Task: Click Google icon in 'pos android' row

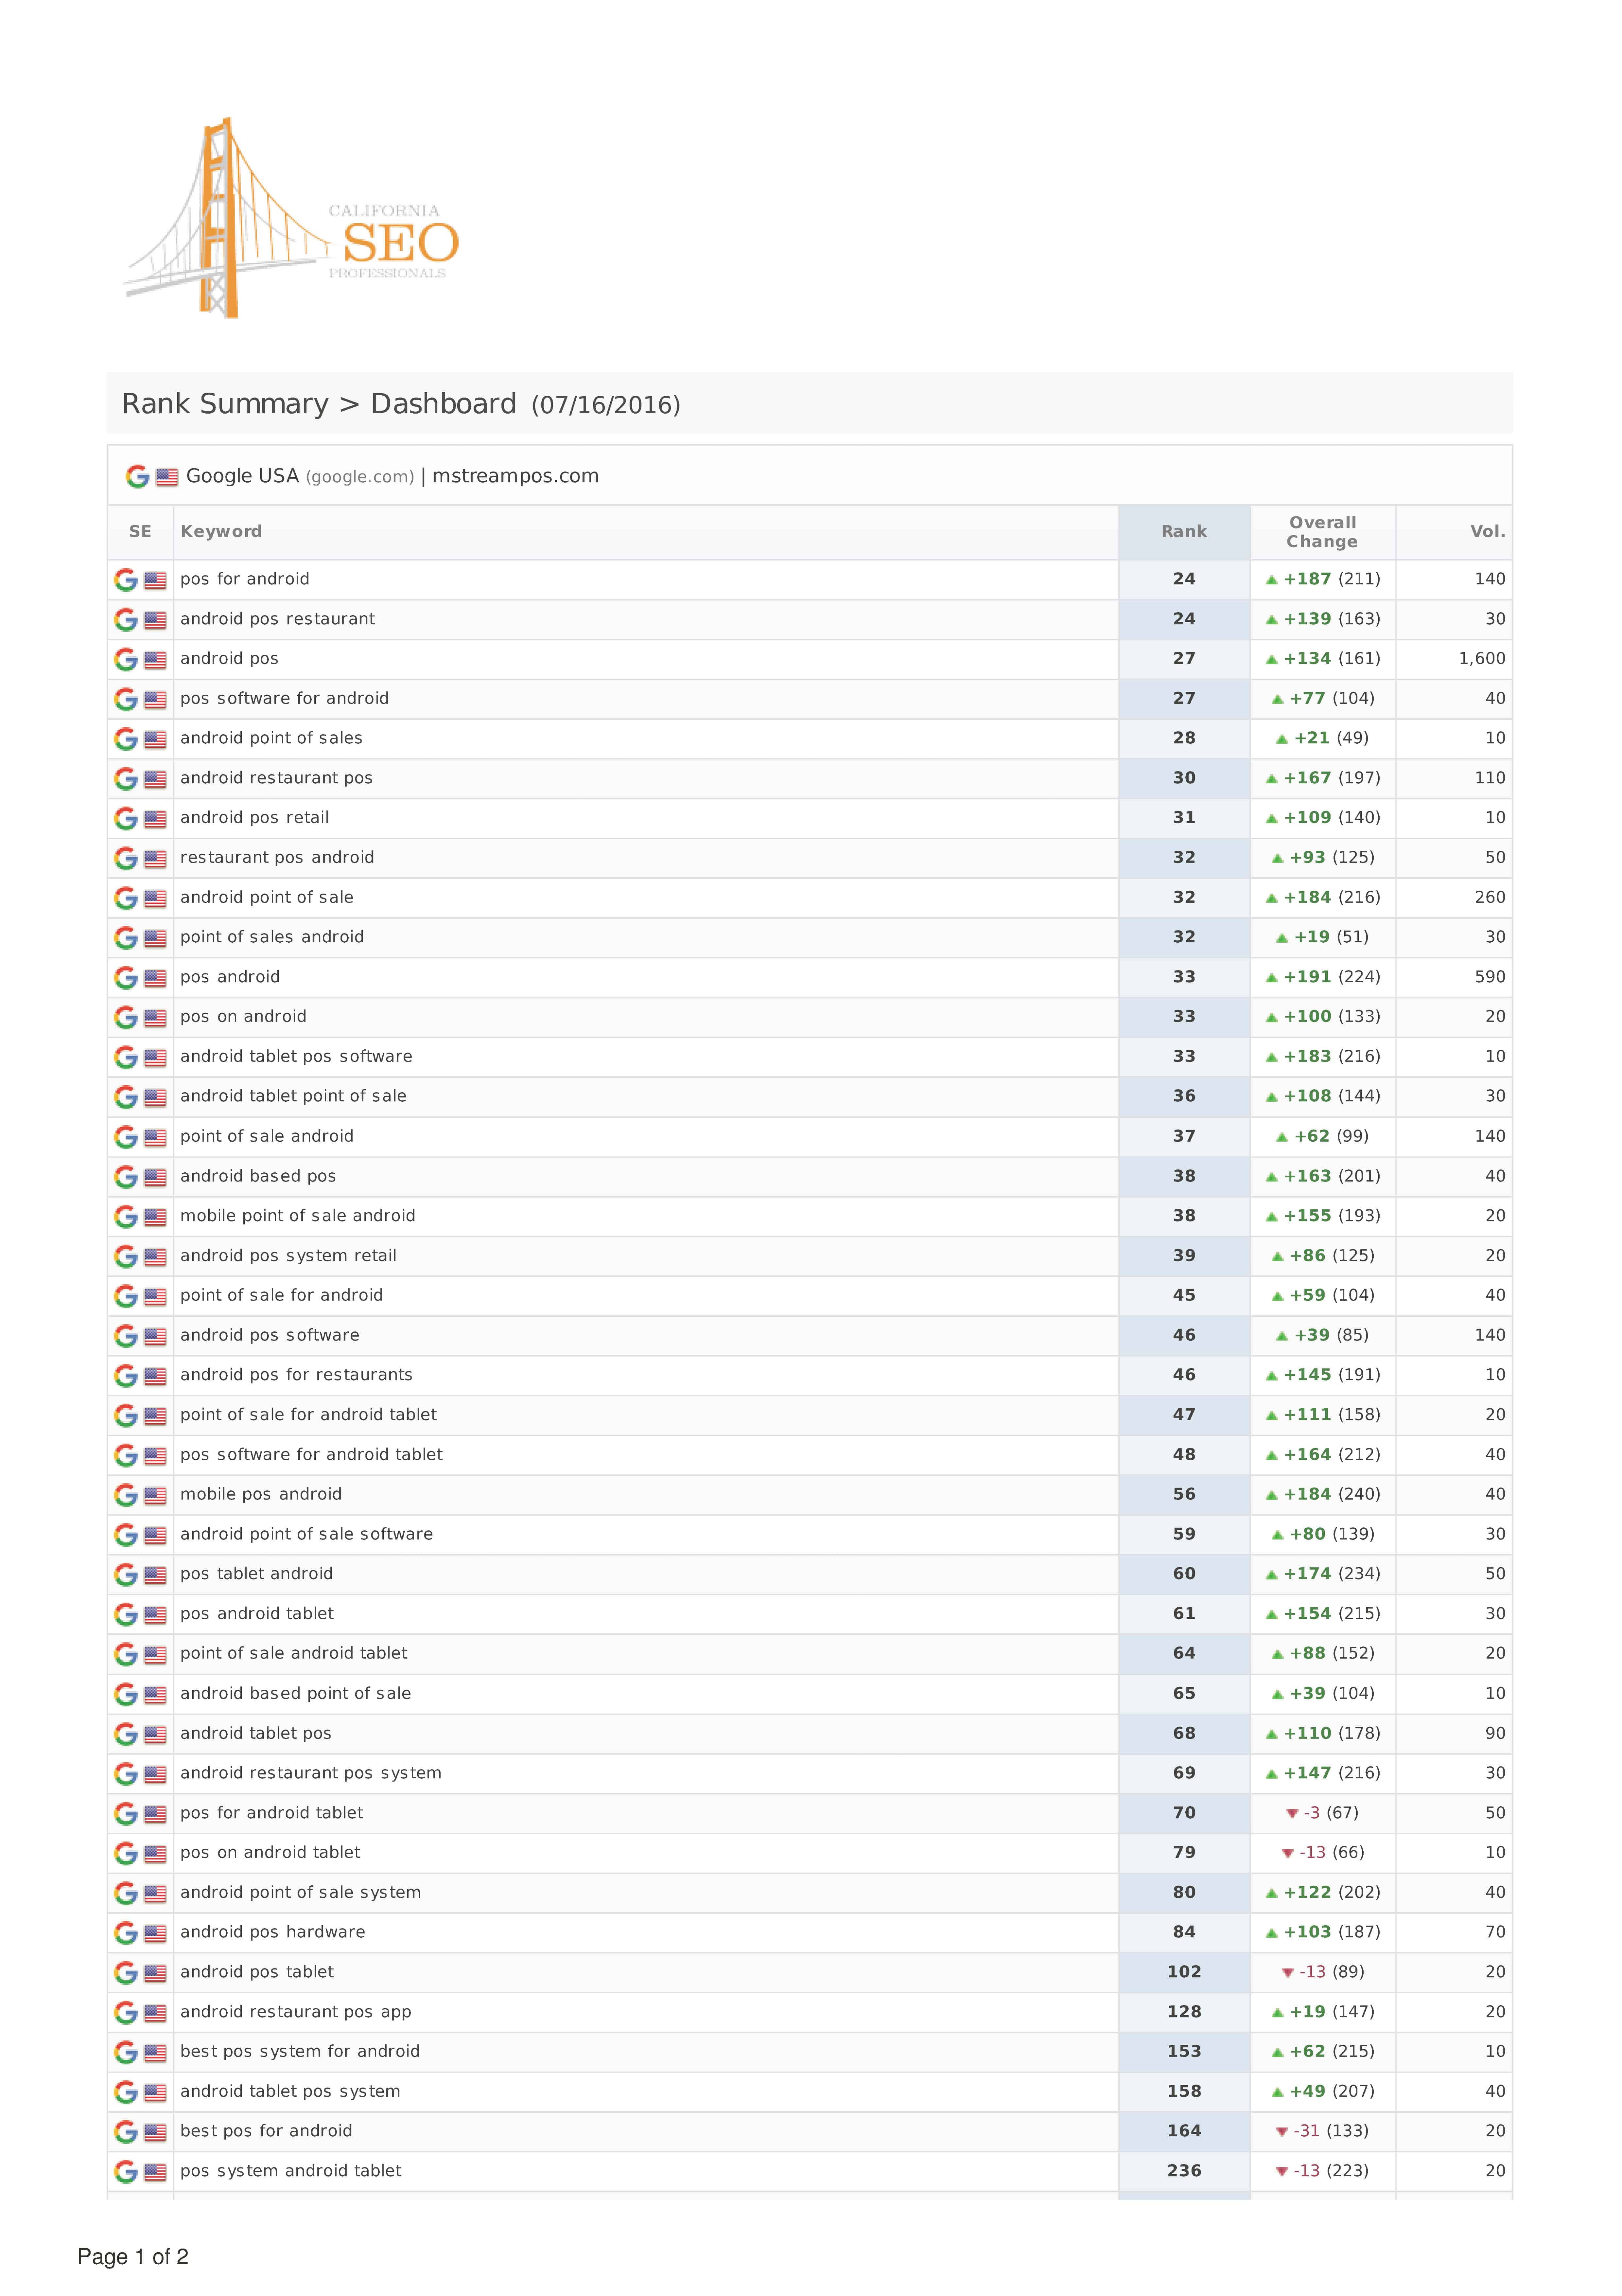Action: click(126, 978)
